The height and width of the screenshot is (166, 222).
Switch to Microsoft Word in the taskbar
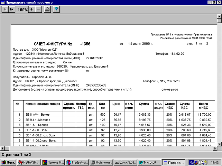click(x=150, y=163)
